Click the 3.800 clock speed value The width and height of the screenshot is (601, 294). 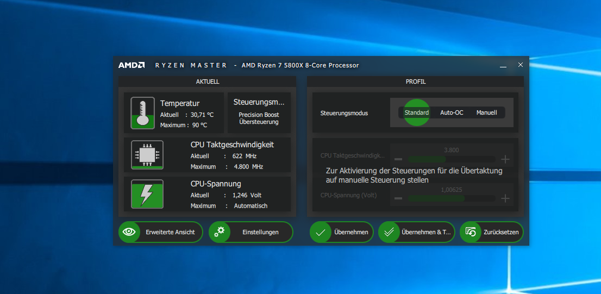pyautogui.click(x=451, y=150)
